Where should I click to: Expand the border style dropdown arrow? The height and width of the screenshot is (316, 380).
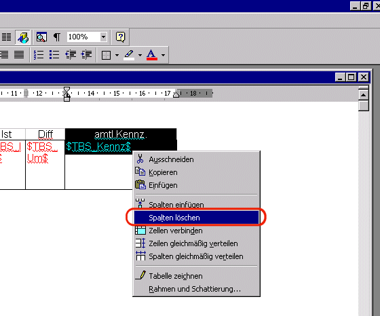click(117, 55)
